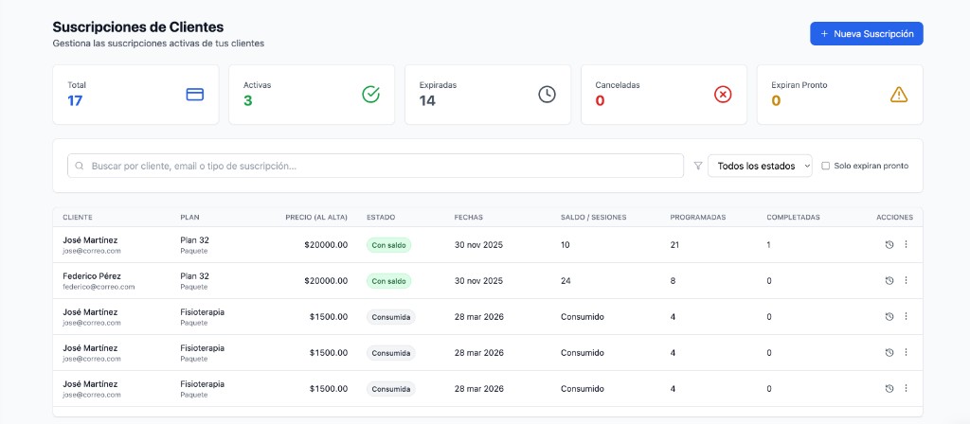Screen dimensions: 970x424
Task: Click the filter funnel icon
Action: 698,166
